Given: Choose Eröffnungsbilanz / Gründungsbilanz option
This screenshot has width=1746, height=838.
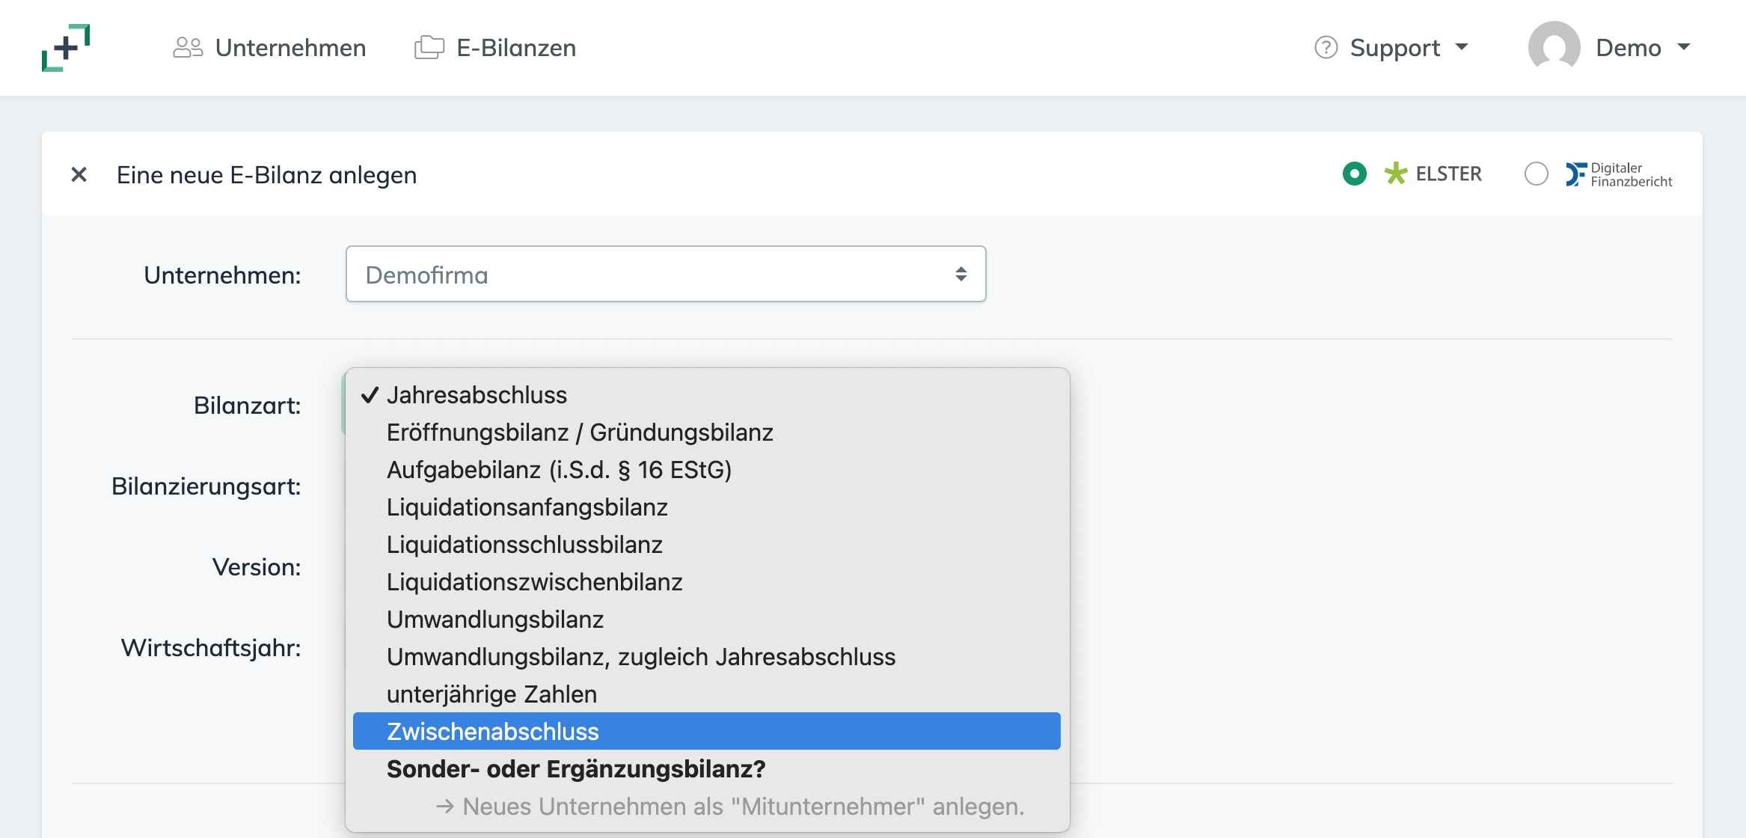Looking at the screenshot, I should pyautogui.click(x=580, y=432).
